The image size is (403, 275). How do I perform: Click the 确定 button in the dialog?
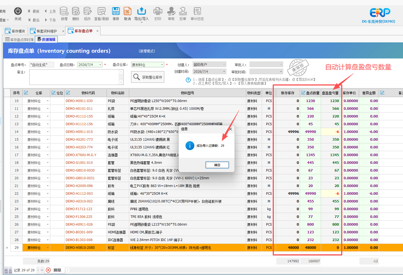click(x=217, y=165)
